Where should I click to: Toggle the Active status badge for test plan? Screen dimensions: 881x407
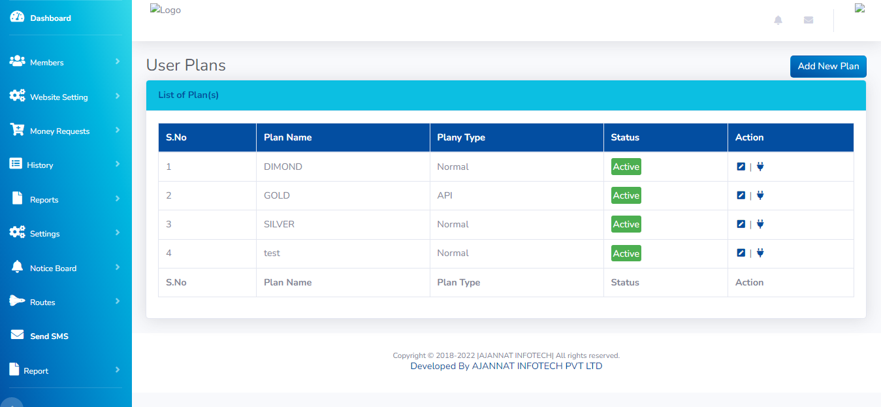626,253
